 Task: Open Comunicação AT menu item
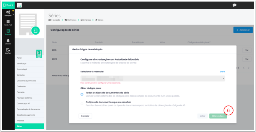(23, 104)
